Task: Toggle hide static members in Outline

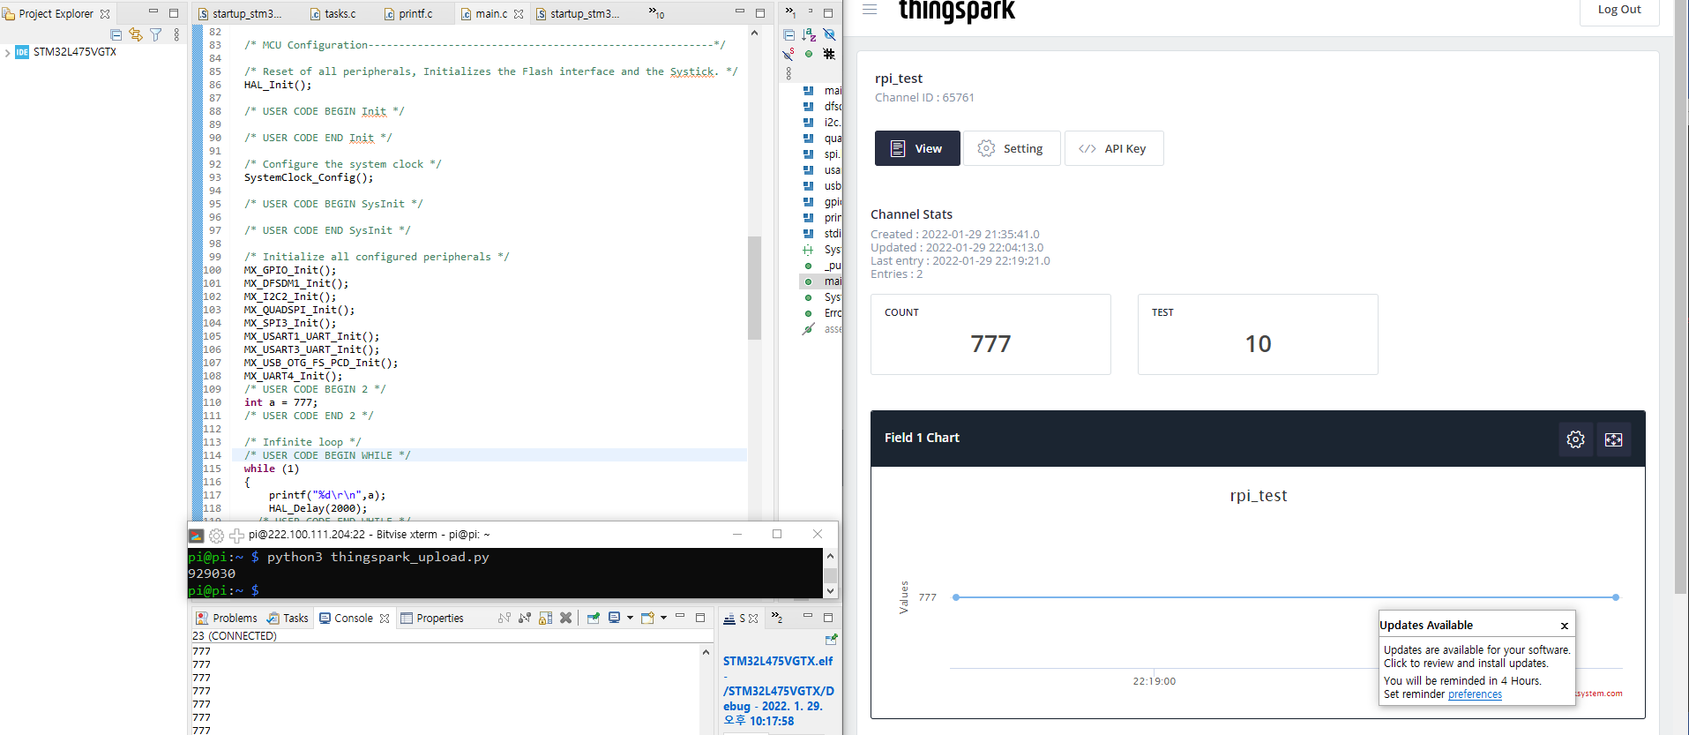Action: (788, 54)
